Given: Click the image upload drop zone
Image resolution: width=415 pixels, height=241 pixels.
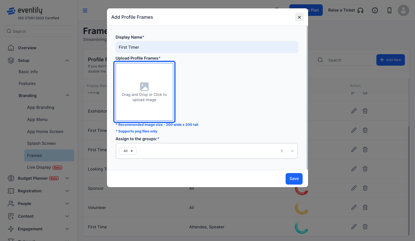Looking at the screenshot, I should tap(144, 92).
